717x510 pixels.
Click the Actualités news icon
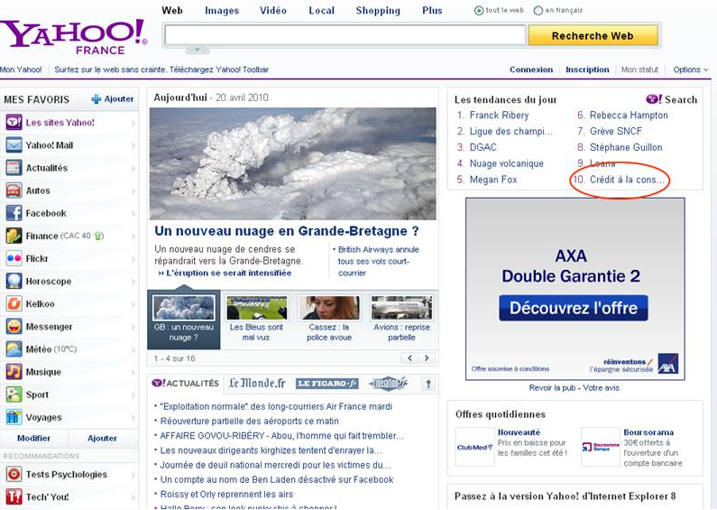[x=14, y=168]
